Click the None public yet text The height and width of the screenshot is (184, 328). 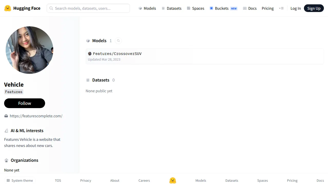coord(99,91)
